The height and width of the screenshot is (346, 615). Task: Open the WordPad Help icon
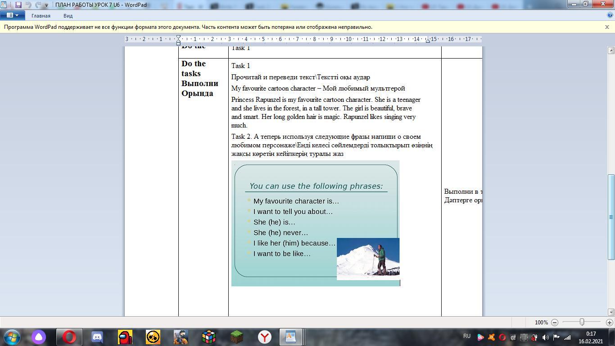click(610, 15)
